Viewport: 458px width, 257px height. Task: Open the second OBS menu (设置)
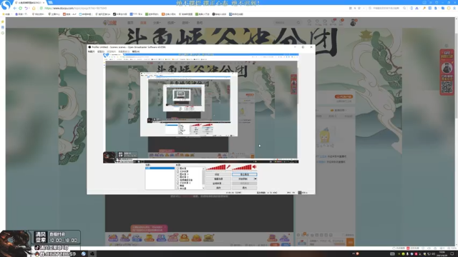point(101,51)
